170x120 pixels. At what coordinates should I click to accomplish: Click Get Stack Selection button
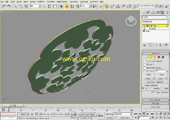tap(155, 82)
